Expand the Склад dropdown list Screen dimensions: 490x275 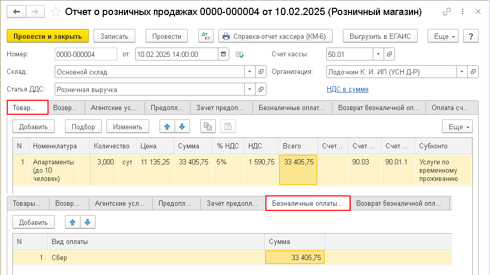[249, 72]
